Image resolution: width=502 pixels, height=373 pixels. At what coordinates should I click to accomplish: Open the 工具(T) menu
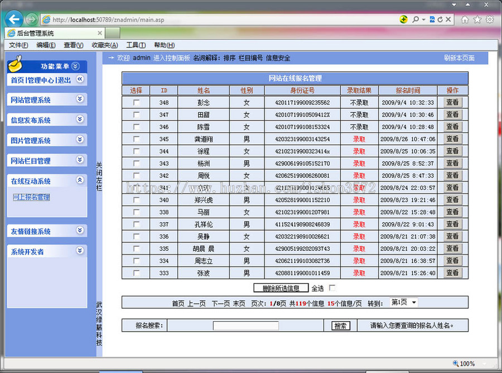click(136, 45)
